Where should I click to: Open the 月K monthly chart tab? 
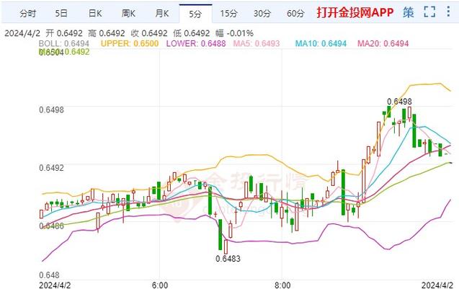(161, 13)
